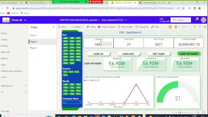Click the CASH OUT button
The image size is (208, 117).
(x=128, y=54)
